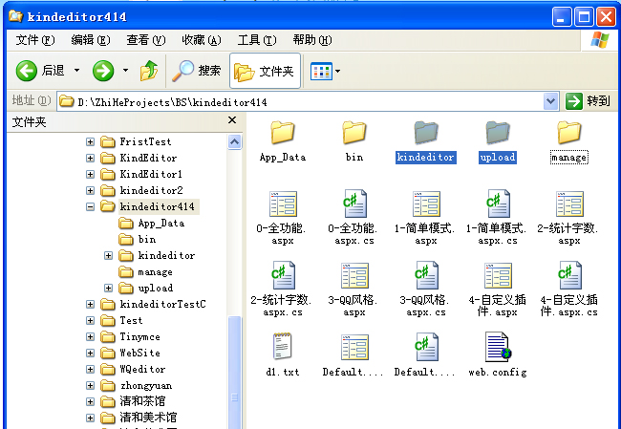Select the manage subfolder in tree
The image size is (621, 429).
point(146,271)
